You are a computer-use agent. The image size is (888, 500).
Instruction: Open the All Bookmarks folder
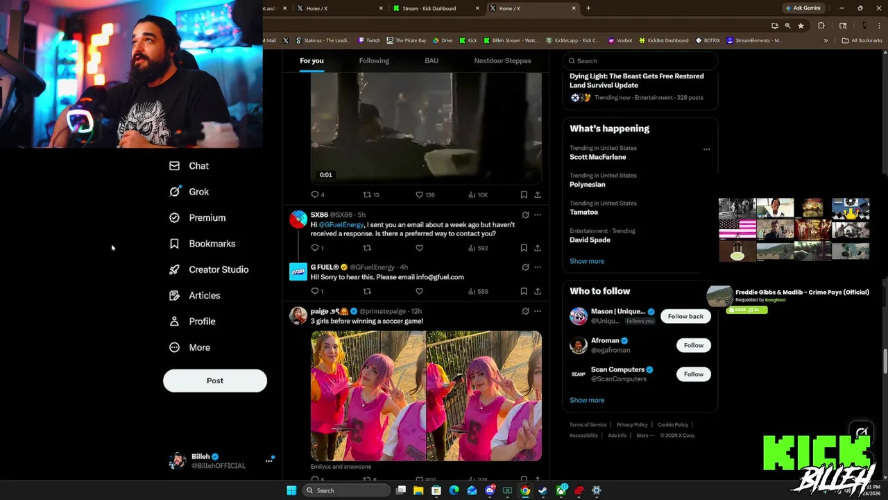(x=862, y=40)
